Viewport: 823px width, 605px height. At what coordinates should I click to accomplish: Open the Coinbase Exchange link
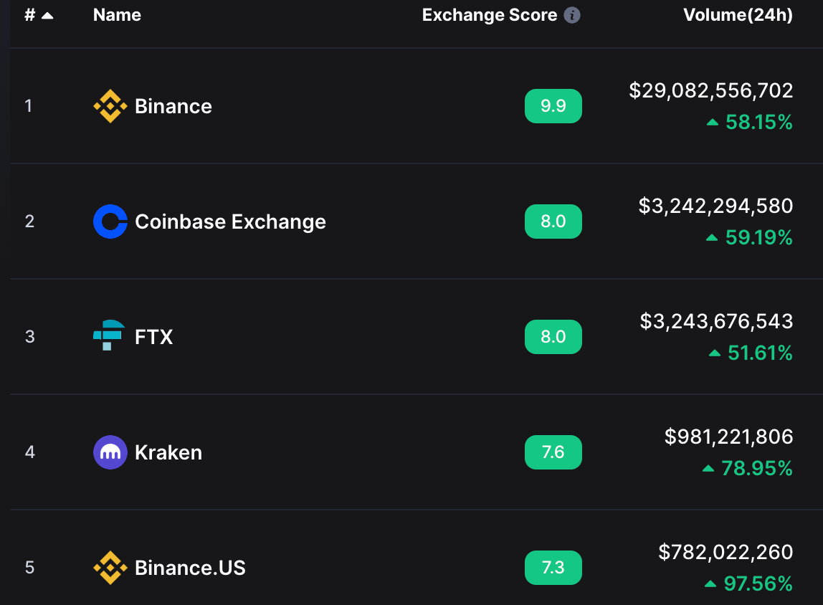230,221
